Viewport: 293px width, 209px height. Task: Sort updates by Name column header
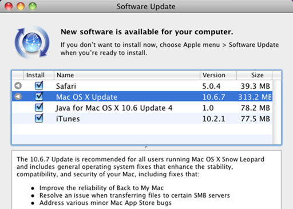click(x=127, y=75)
